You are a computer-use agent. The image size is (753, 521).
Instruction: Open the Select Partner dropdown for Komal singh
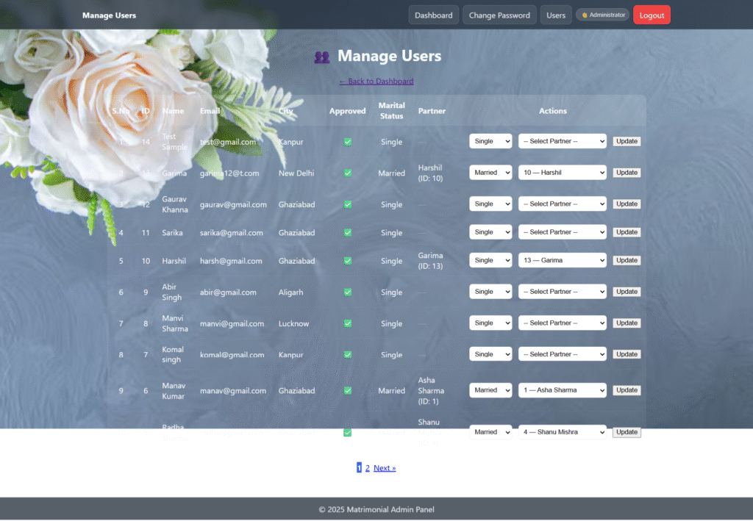click(x=563, y=353)
